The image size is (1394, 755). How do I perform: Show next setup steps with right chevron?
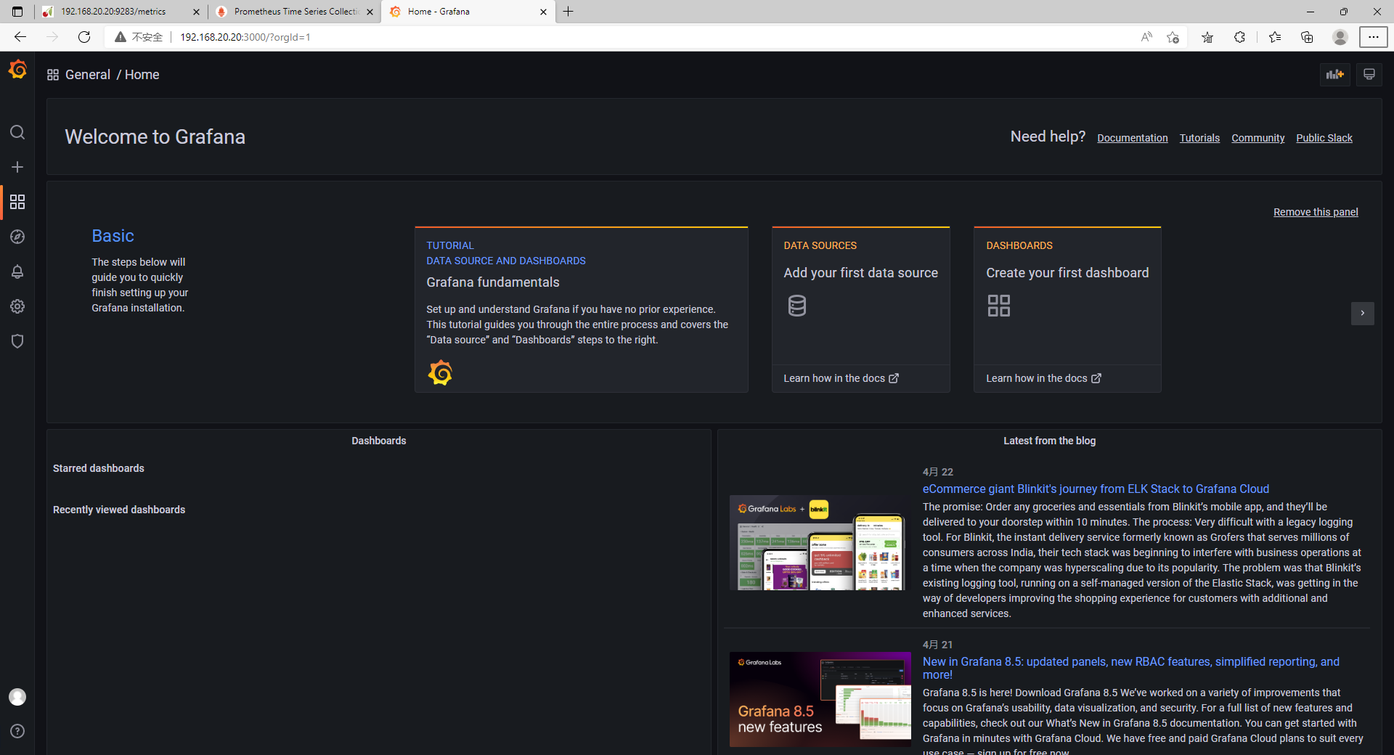(x=1363, y=313)
